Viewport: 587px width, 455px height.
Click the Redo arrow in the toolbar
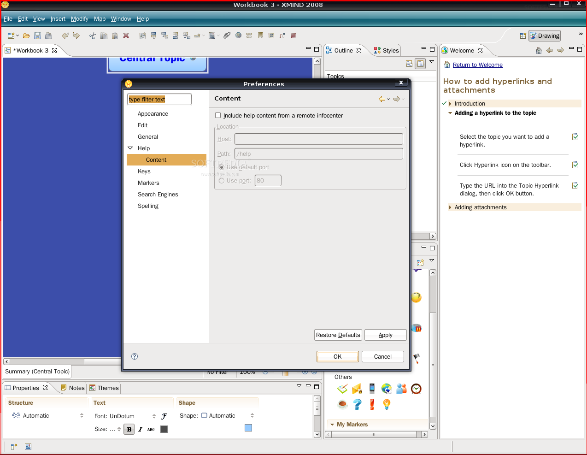tap(76, 35)
